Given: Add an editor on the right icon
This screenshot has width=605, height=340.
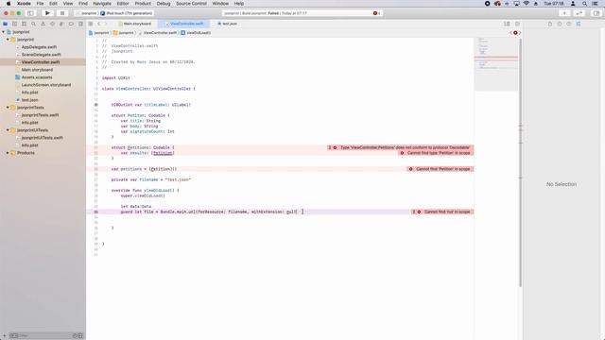Looking at the screenshot, I should click(517, 24).
